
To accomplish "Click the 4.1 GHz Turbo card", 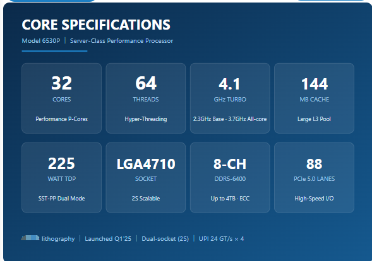I will click(x=230, y=98).
